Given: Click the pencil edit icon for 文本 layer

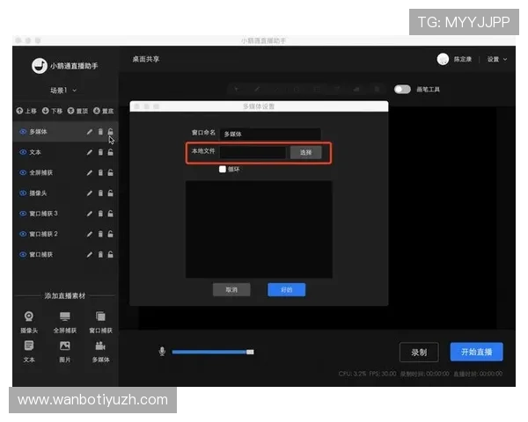Looking at the screenshot, I should pyautogui.click(x=89, y=152).
